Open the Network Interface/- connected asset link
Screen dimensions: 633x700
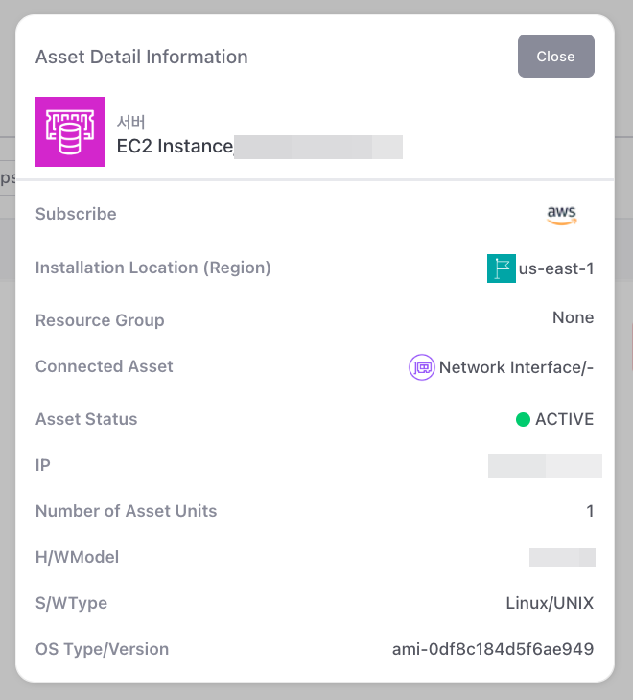[516, 367]
